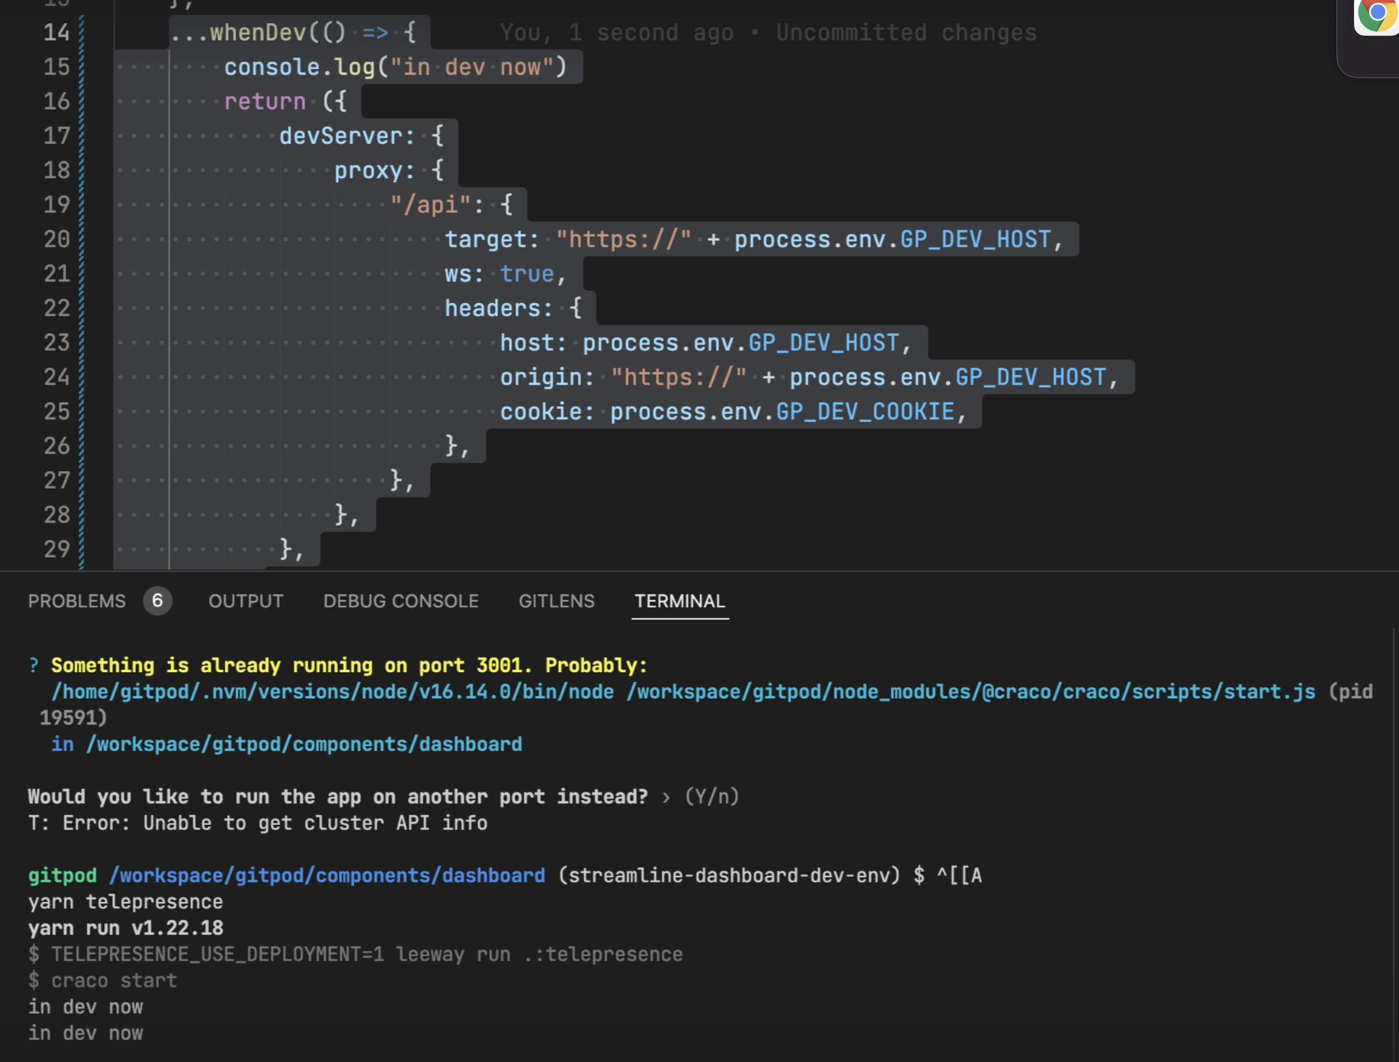Click the 'Something is already running on port 3001' message
This screenshot has height=1062, width=1399.
click(x=349, y=666)
